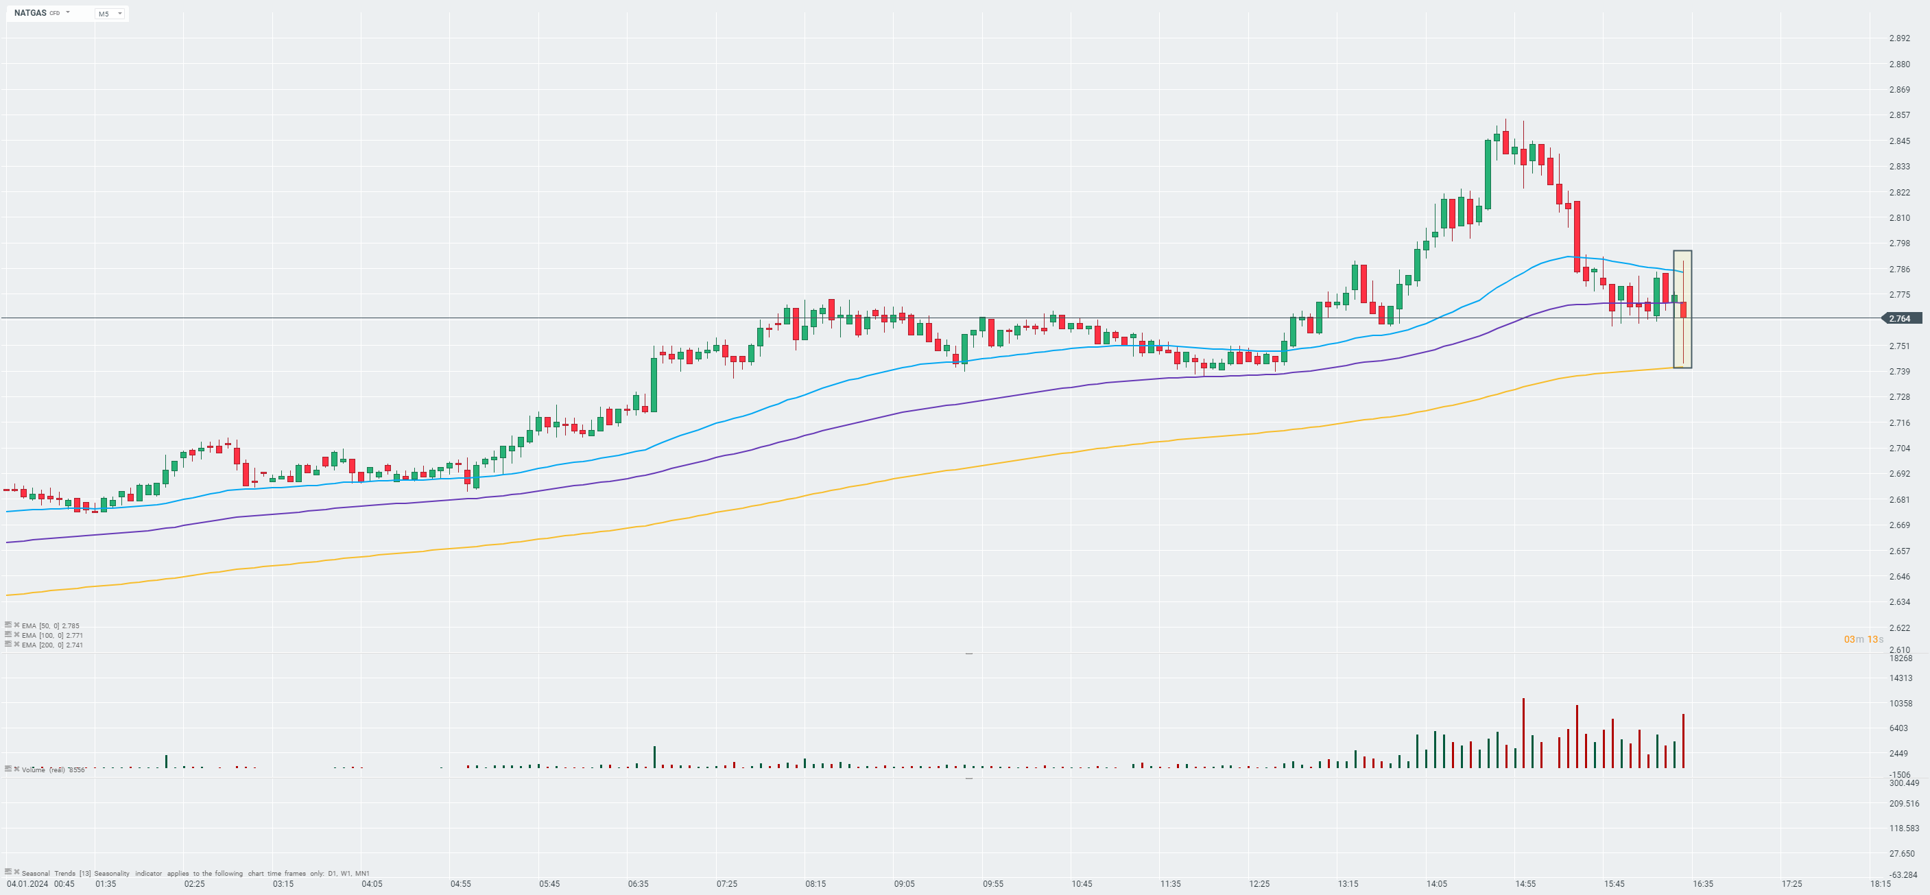Click the highlighted rectangle on the latest candle
1930x895 pixels.
[x=1682, y=309]
